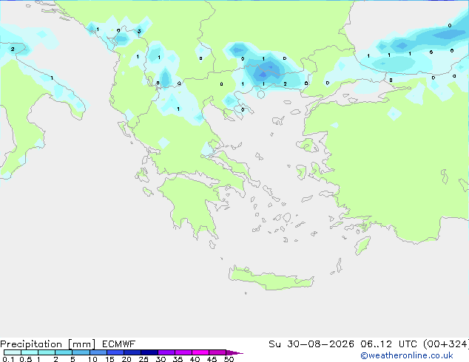
Task: Click the over-50 arrow tip of legend
Action: [x=234, y=352]
